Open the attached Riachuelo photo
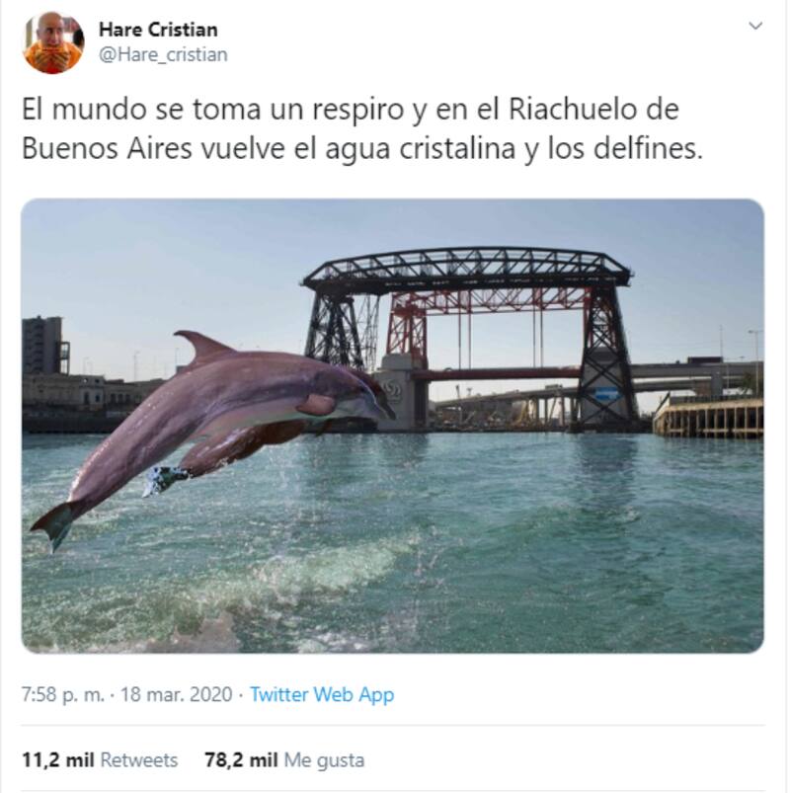790x793 pixels. tap(392, 426)
